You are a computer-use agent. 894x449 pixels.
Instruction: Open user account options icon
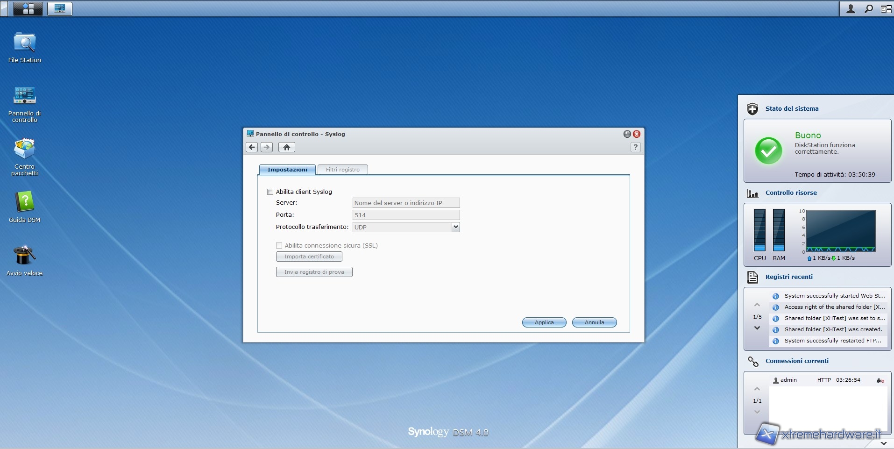click(851, 9)
